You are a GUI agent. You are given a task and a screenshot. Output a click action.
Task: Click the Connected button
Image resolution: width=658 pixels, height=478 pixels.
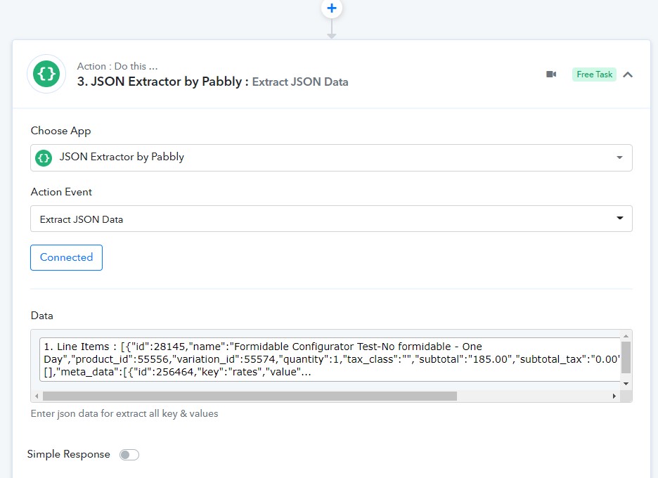click(66, 257)
